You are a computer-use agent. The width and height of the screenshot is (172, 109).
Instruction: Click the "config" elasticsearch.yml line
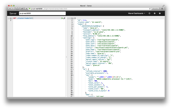(x=107, y=48)
